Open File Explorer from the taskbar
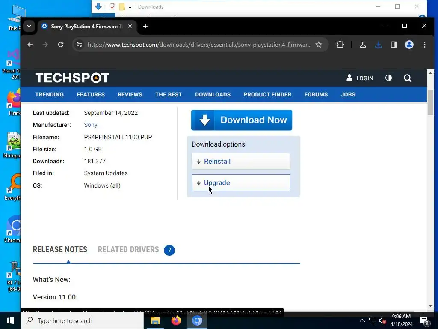Viewport: 438px width, 329px height. [155, 320]
